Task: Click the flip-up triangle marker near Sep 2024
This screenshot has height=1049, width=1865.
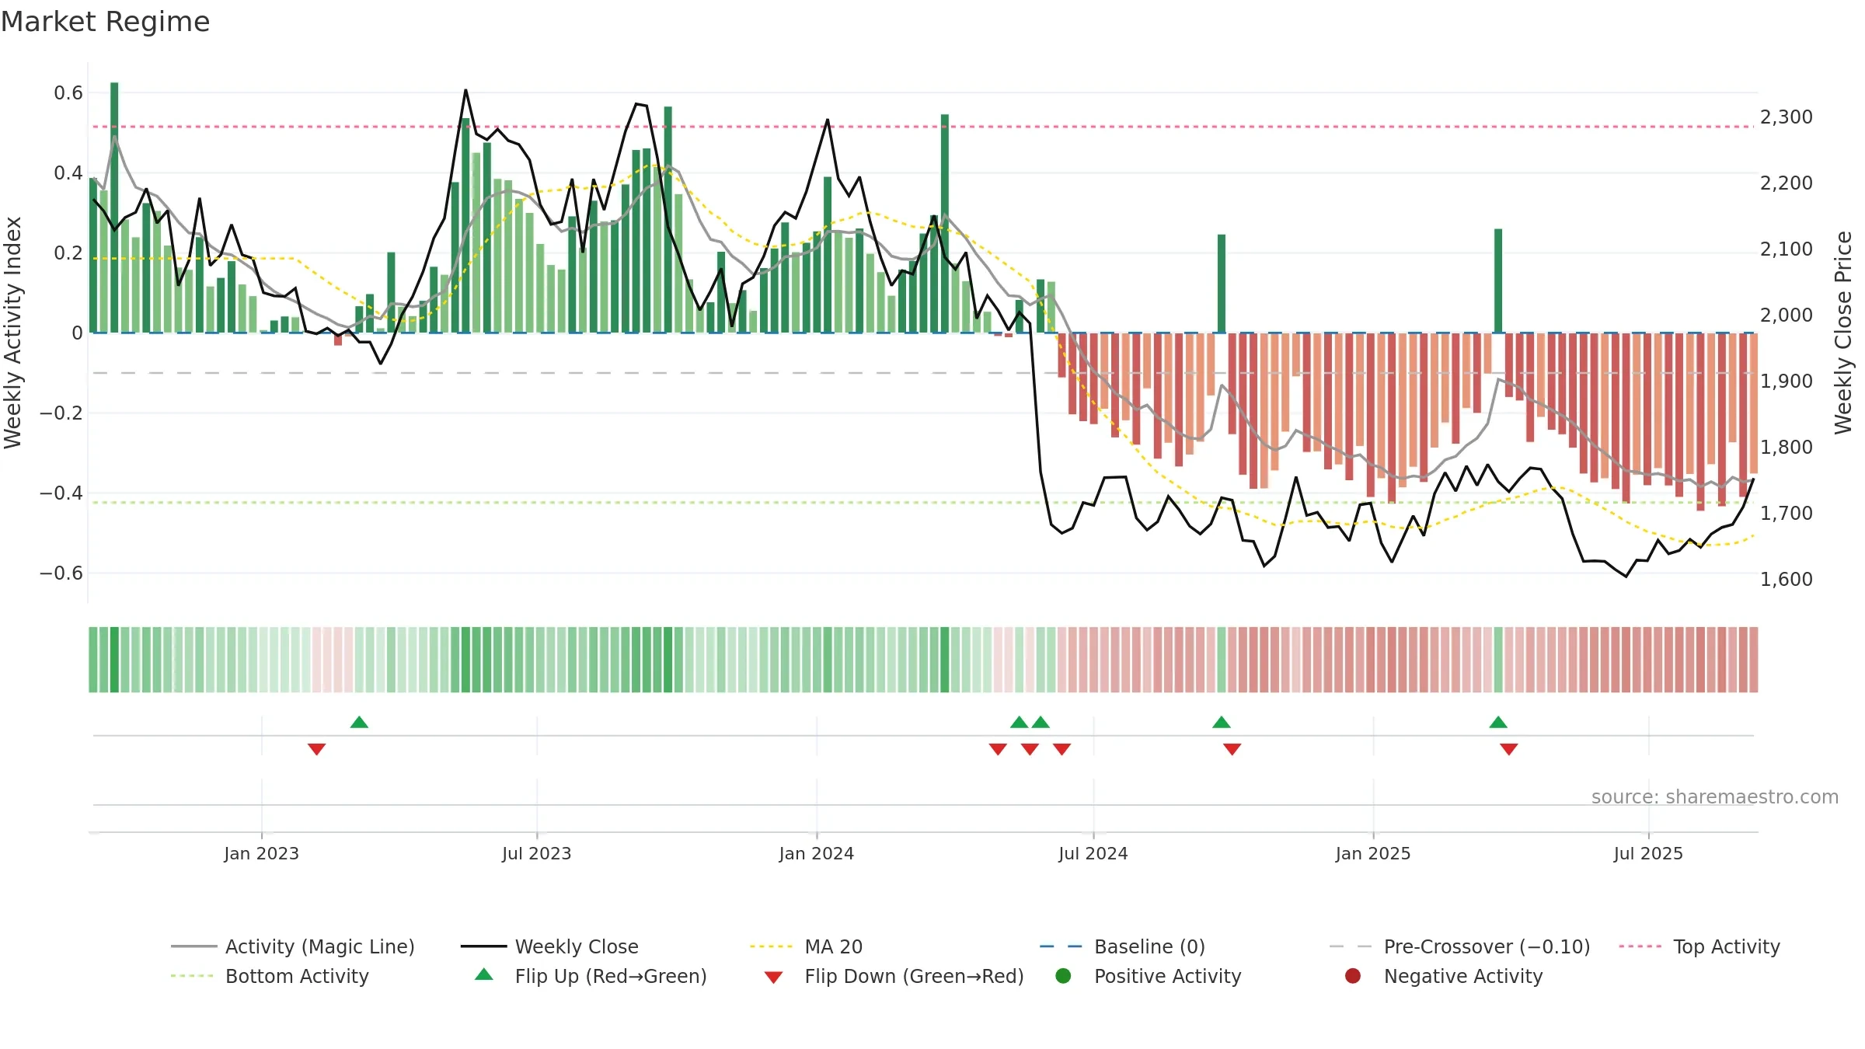Action: point(1222,723)
